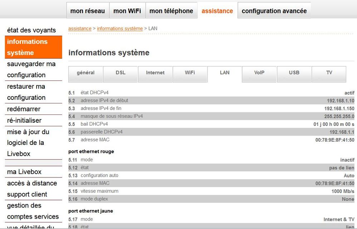Image resolution: width=357 pixels, height=229 pixels.
Task: Open accès à distance in sidebar
Action: (x=32, y=183)
